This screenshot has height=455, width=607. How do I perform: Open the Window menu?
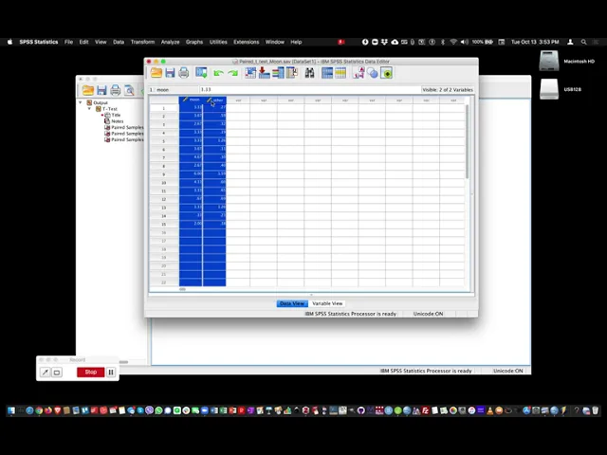pos(275,42)
